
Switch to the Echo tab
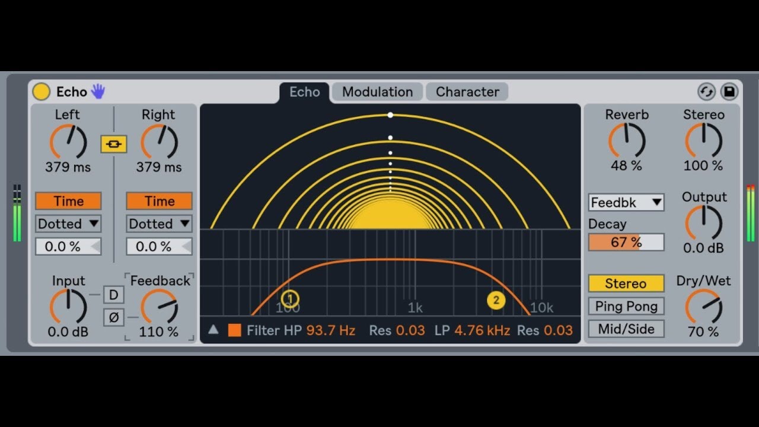point(304,92)
